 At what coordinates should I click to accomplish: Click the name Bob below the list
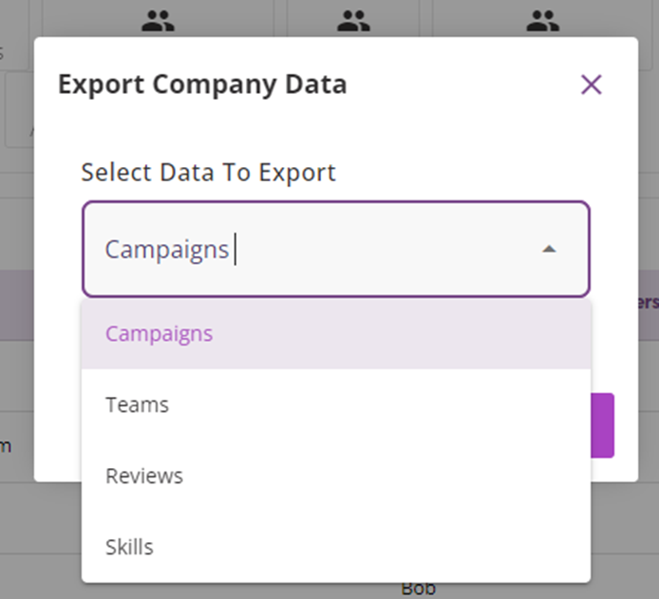(418, 590)
